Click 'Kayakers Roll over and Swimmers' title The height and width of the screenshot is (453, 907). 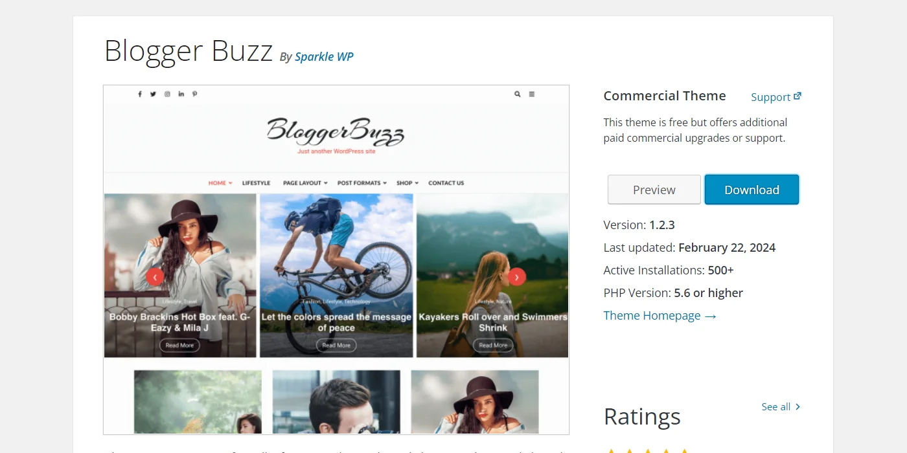point(493,322)
